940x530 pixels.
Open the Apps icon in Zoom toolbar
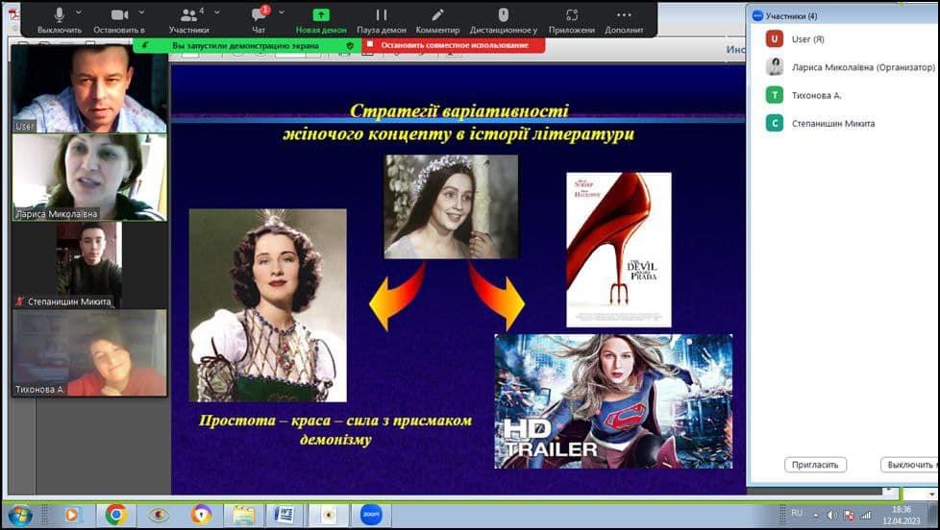tap(572, 15)
